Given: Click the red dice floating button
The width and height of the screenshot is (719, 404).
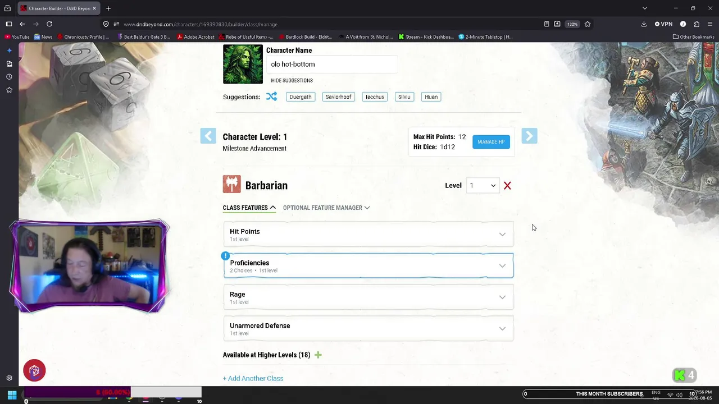Looking at the screenshot, I should pyautogui.click(x=34, y=370).
